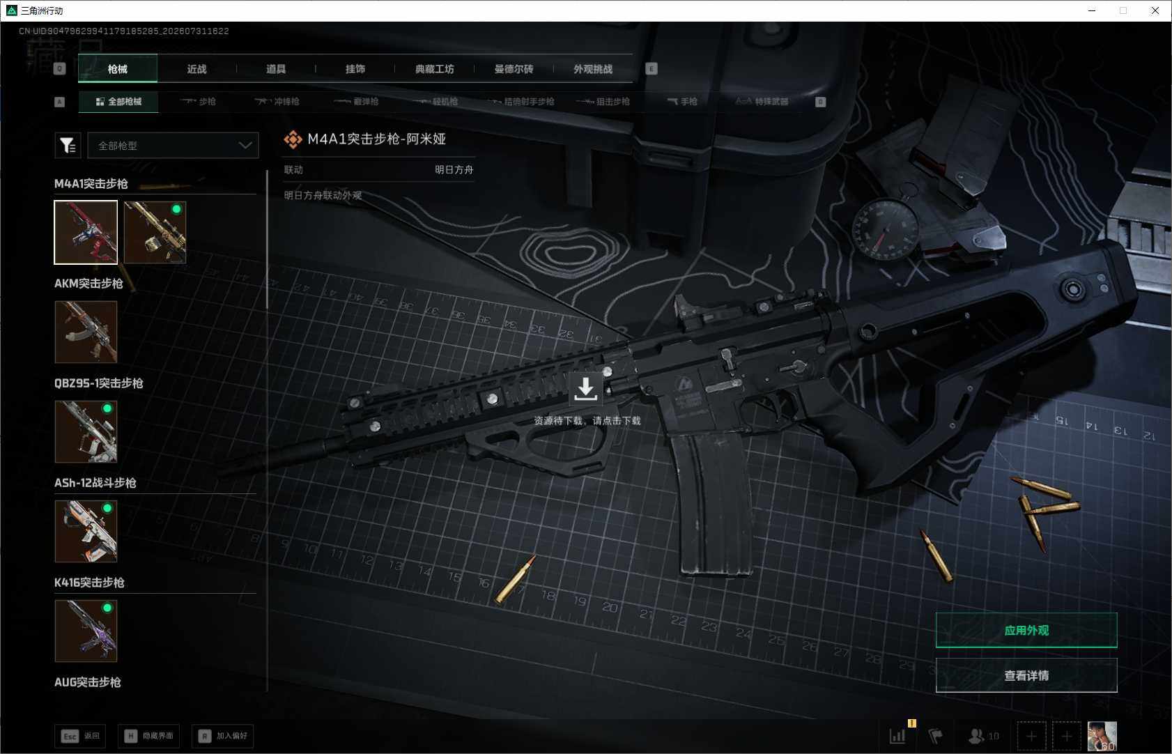
Task: Select the red M4A1 阿米娅 skin thumbnail
Action: click(x=86, y=232)
